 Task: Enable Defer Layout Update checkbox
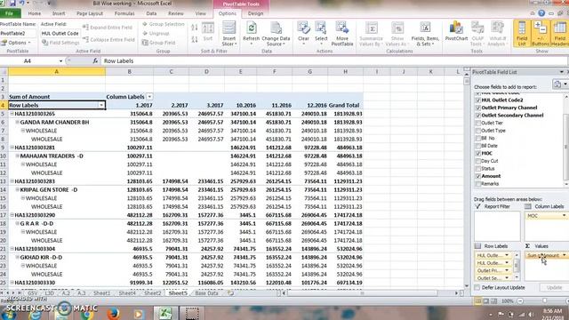tap(477, 287)
